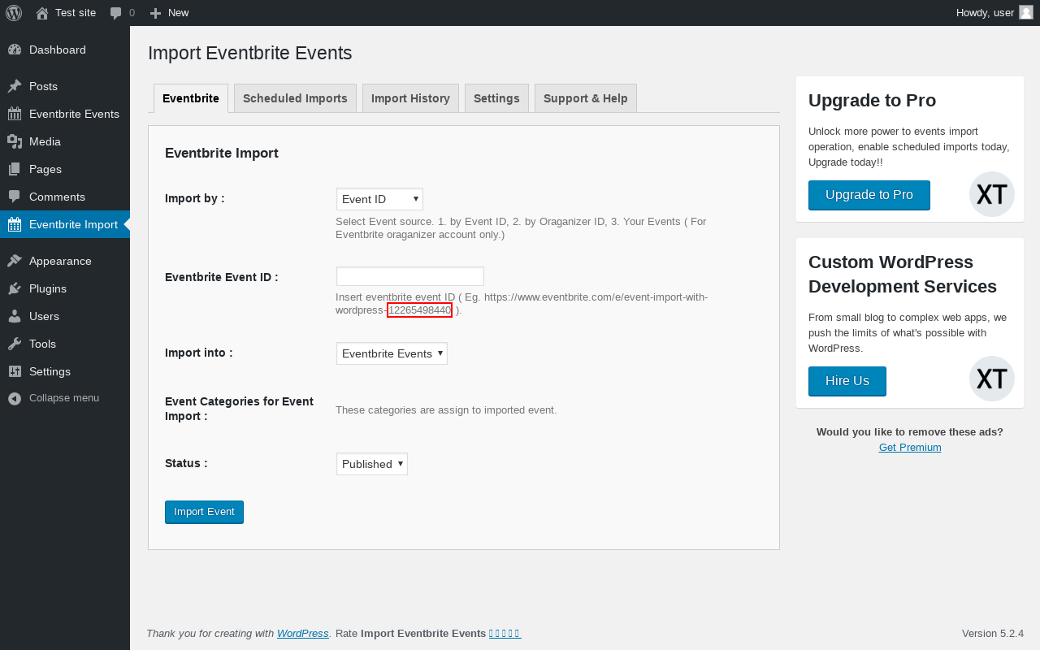Screen dimensions: 1040x650
Task: Click the star rating link in footer
Action: (505, 634)
